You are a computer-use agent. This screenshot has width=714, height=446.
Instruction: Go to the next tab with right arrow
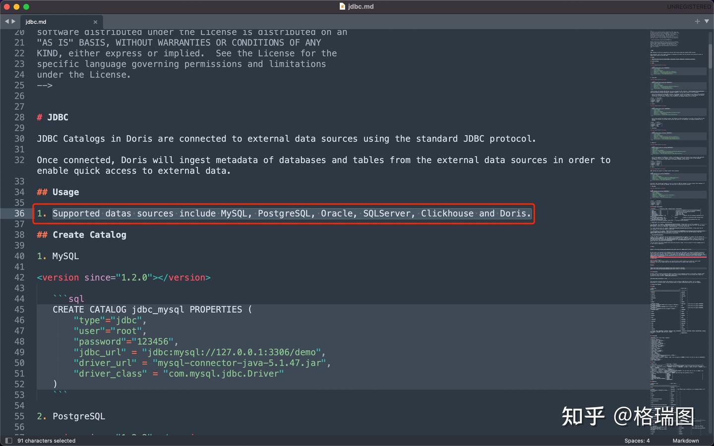[x=13, y=21]
